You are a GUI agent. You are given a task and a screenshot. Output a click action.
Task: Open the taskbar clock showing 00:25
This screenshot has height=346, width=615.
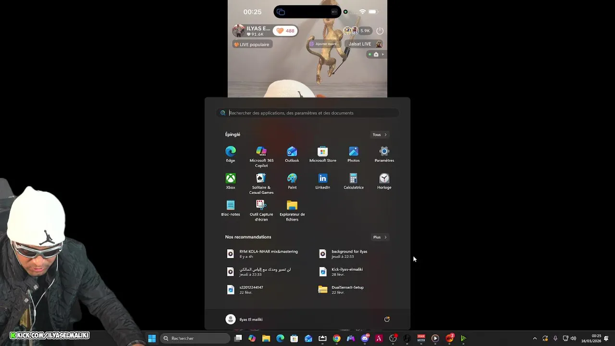pyautogui.click(x=591, y=338)
